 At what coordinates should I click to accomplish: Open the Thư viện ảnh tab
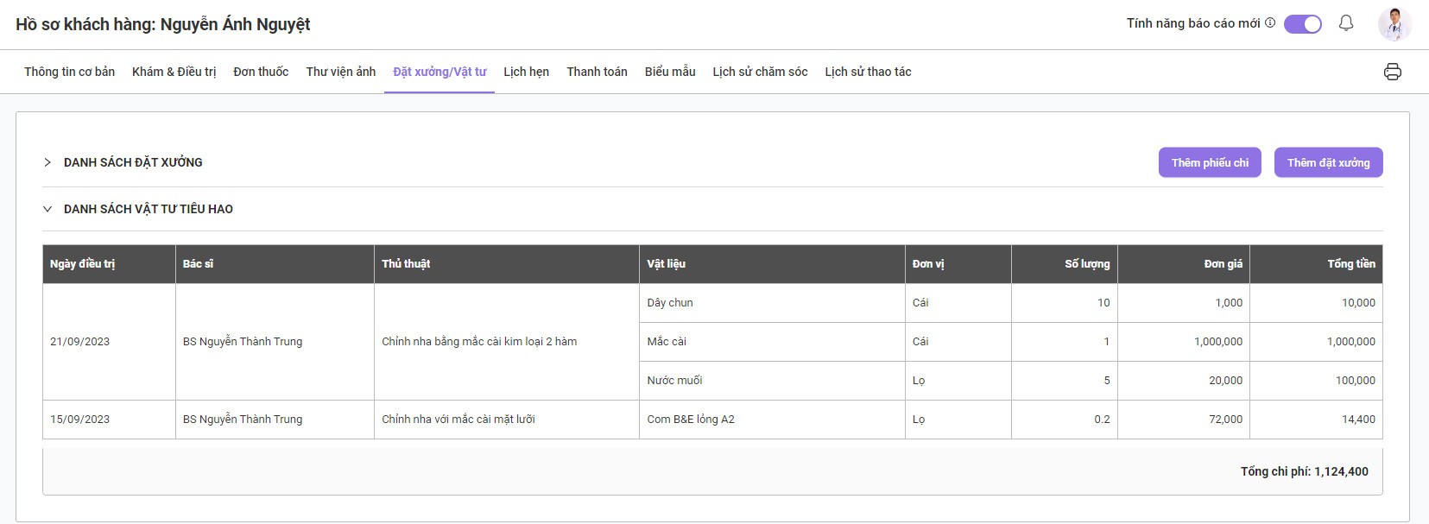(x=340, y=72)
